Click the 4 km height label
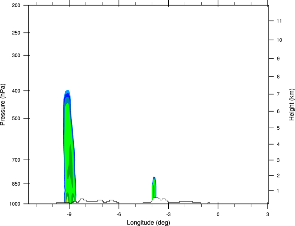The width and height of the screenshot is (295, 226). pos(278,144)
